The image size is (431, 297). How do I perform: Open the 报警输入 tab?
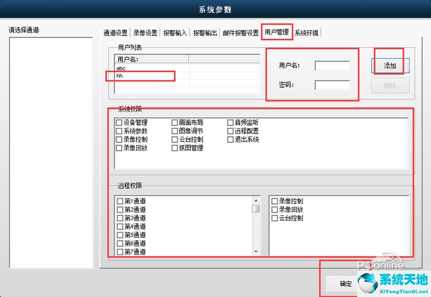[x=175, y=33]
